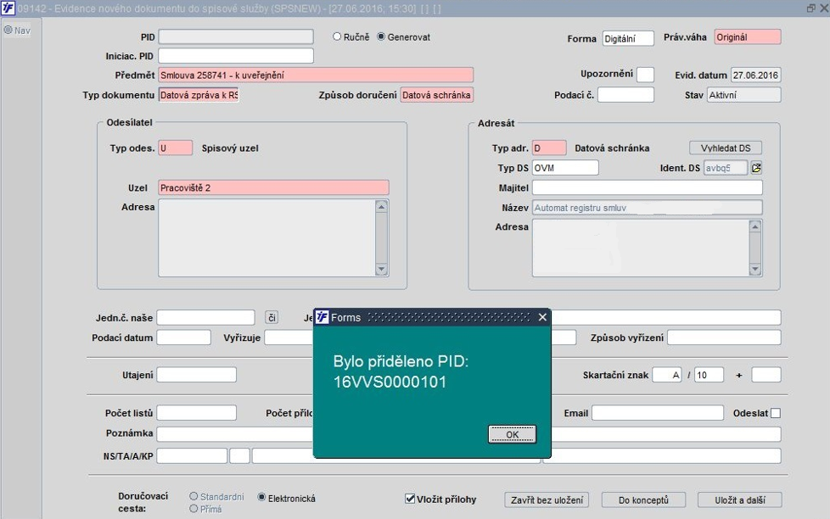Viewport: 830px width, 519px height.
Task: Click the Do konceptů button
Action: [643, 500]
